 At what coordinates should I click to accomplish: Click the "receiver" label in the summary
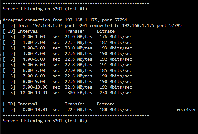[x=187, y=109]
